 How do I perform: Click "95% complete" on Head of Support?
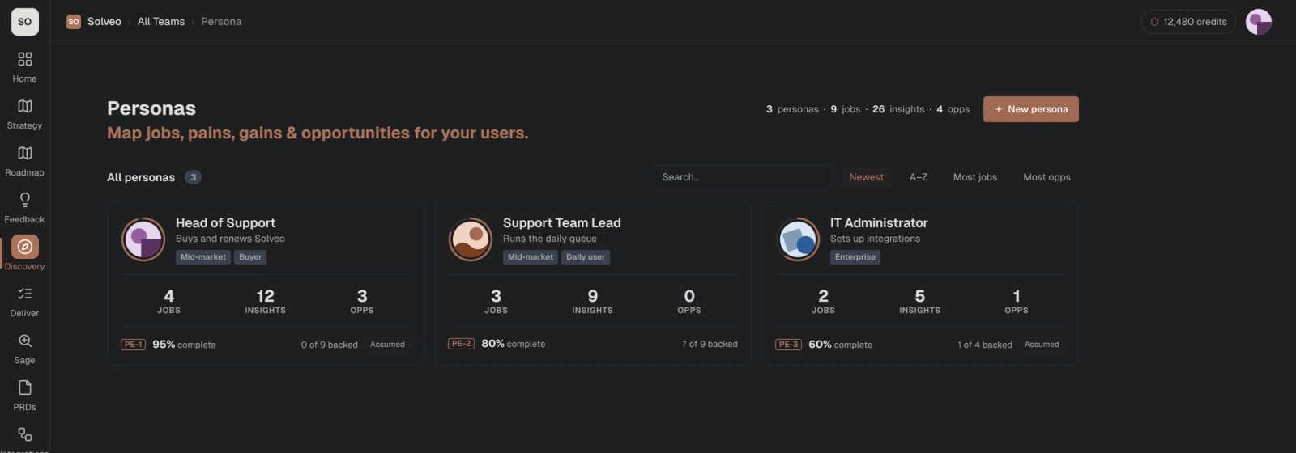click(x=184, y=345)
